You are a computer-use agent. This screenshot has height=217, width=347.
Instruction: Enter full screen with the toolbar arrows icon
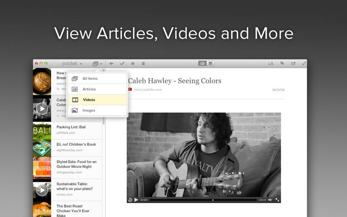304,63
